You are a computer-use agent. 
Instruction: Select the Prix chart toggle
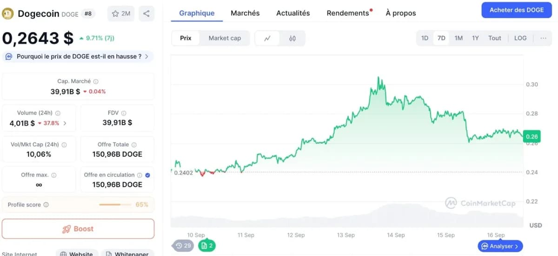pyautogui.click(x=186, y=38)
